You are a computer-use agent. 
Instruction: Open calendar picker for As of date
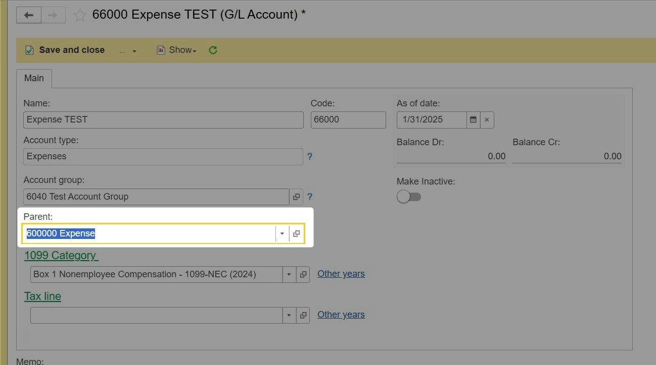pyautogui.click(x=474, y=120)
